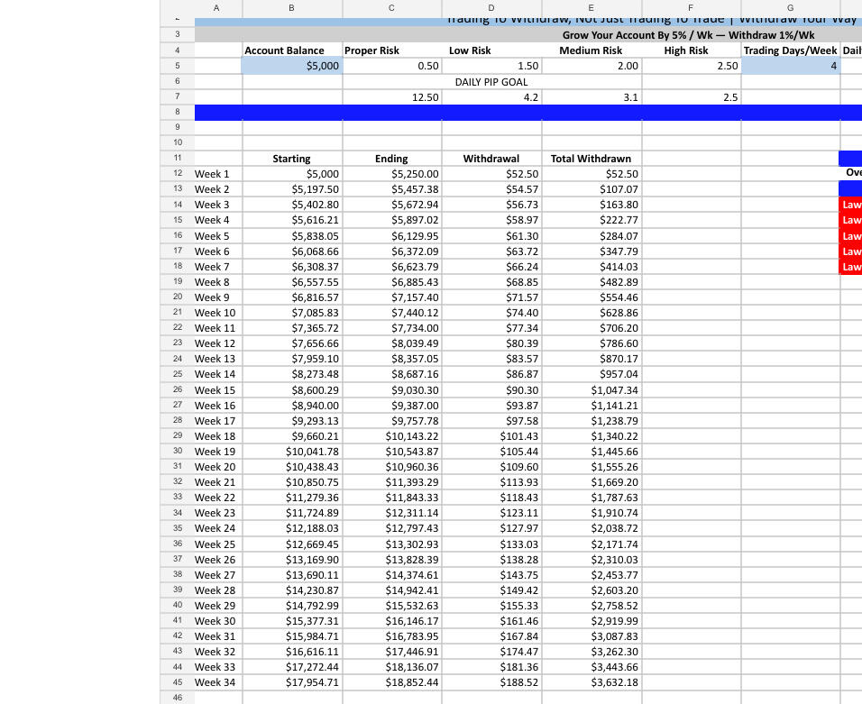862x704 pixels.
Task: Click the Withdrawal column header
Action: tap(491, 159)
